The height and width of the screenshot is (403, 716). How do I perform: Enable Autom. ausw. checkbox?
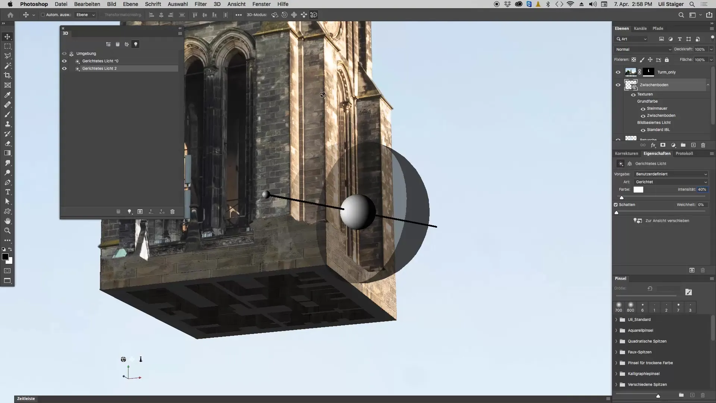43,15
